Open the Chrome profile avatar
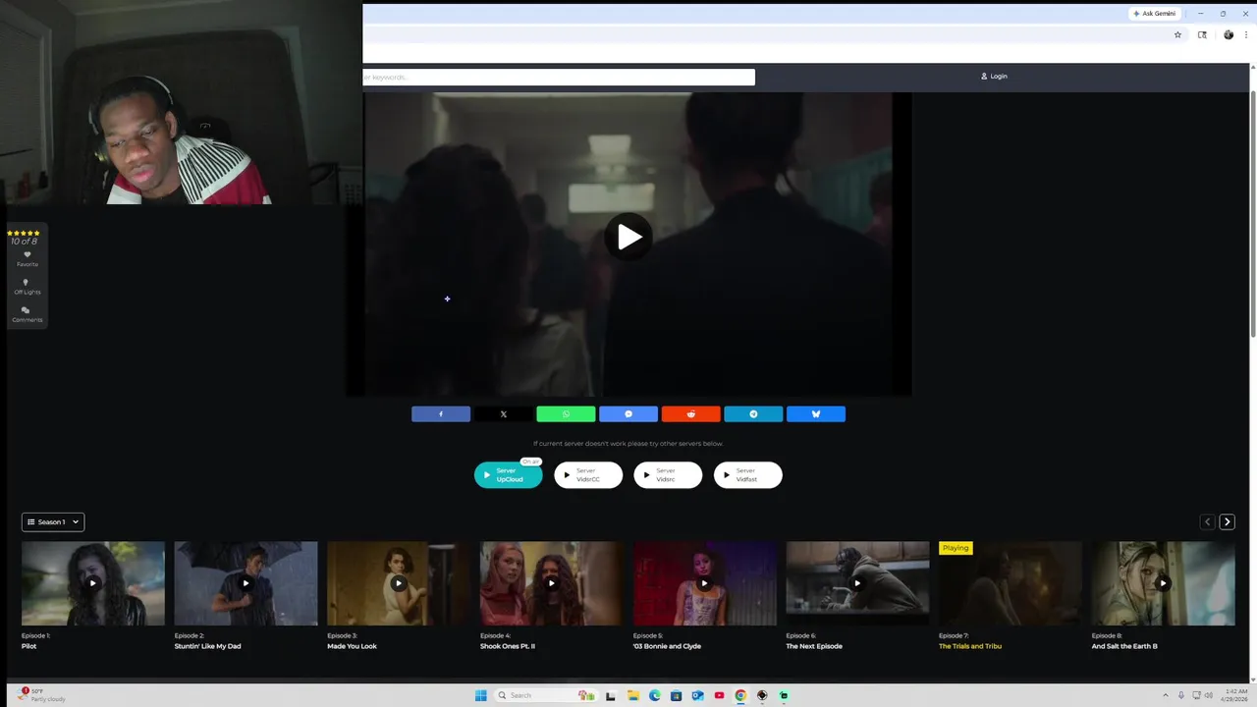This screenshot has height=707, width=1257. [1229, 34]
